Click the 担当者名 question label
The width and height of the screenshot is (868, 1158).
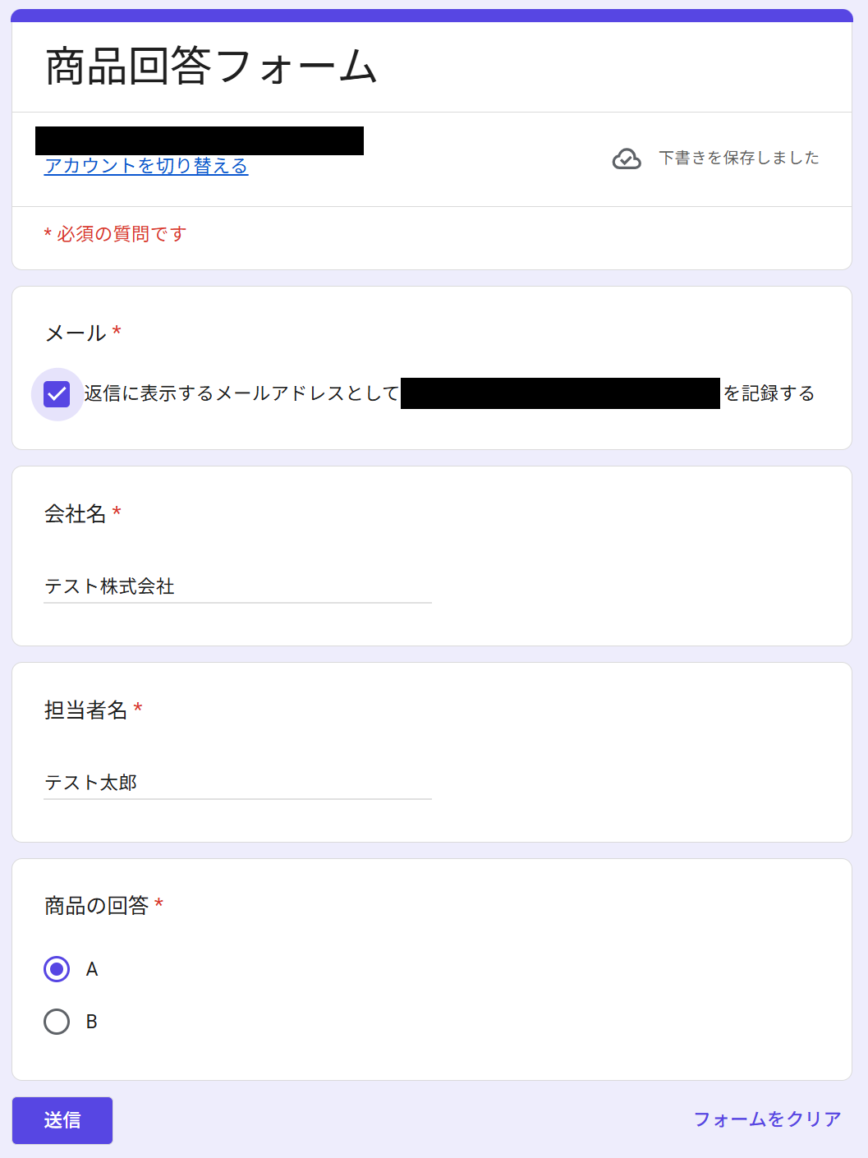(86, 710)
